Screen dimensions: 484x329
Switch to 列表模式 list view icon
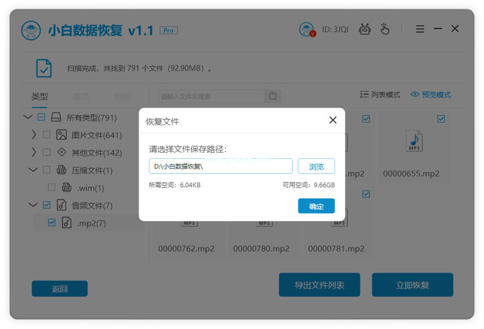[363, 95]
